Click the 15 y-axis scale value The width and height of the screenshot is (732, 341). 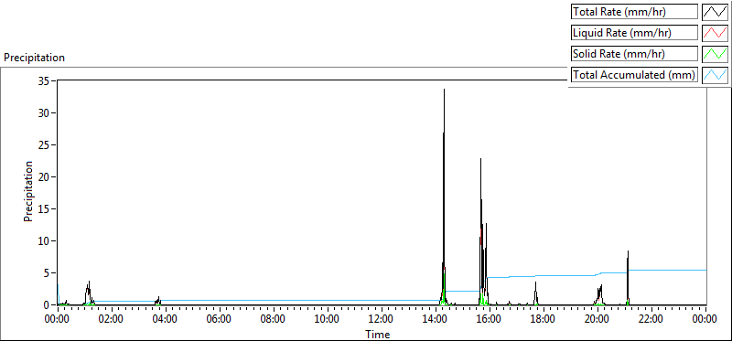[45, 209]
